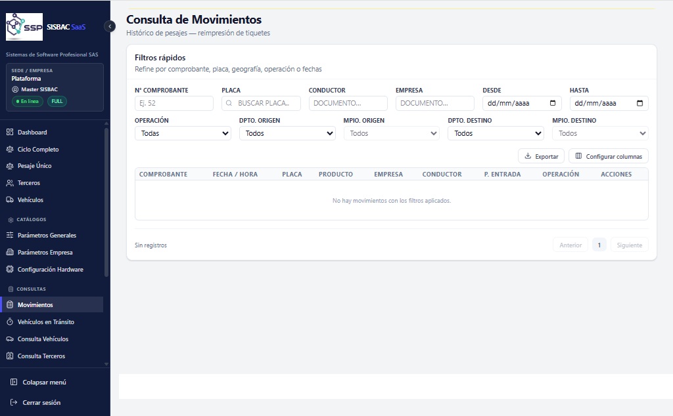Click the Ciclo Completo scale icon
Screen dimensions: 673x416
10,149
